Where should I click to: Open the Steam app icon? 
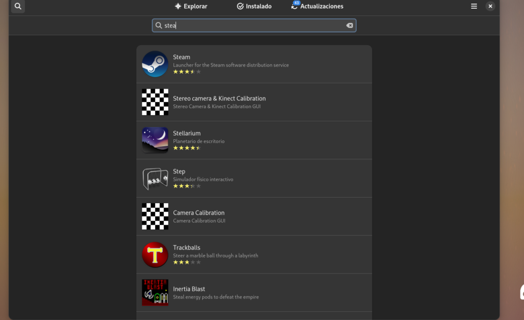pos(155,64)
